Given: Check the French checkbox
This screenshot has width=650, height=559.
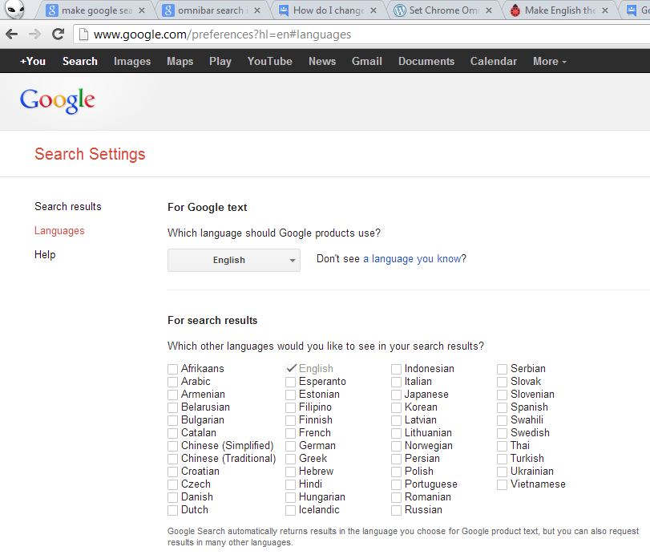Looking at the screenshot, I should (291, 433).
